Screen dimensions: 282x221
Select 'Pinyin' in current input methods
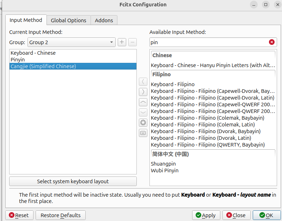pos(73,60)
